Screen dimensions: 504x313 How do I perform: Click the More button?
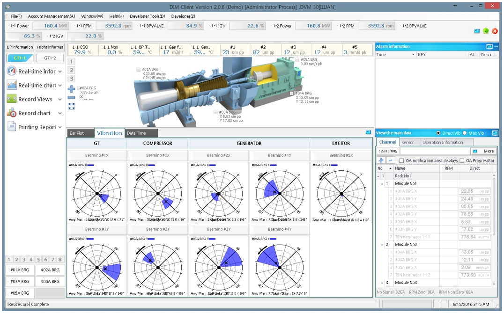(484, 151)
